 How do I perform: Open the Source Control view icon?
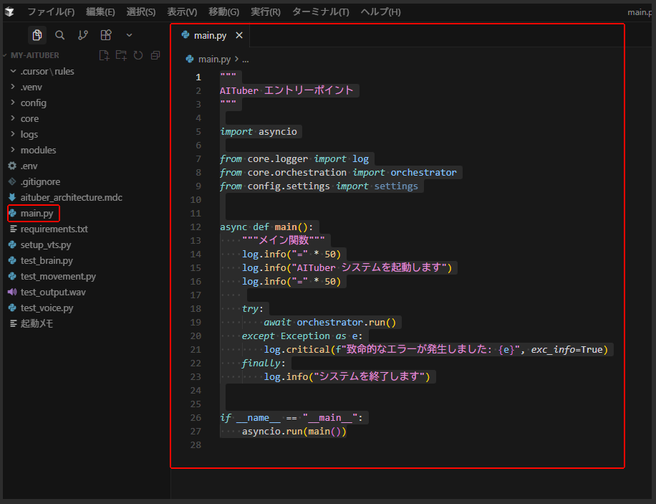pos(83,34)
